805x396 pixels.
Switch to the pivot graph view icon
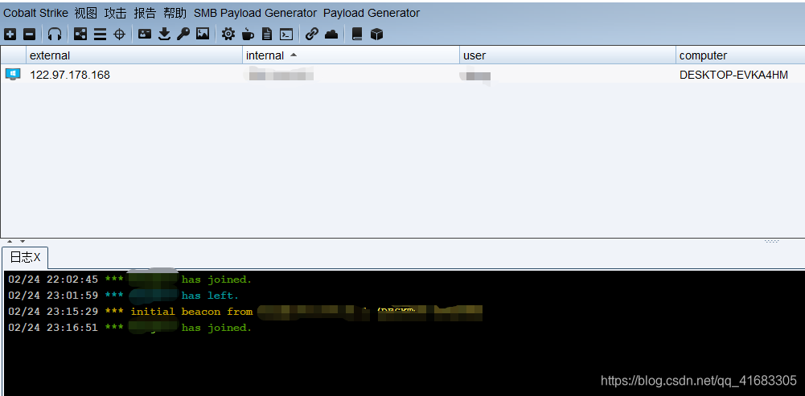[x=80, y=35]
